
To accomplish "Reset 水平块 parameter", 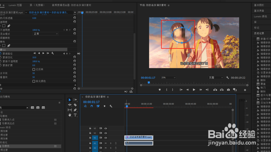I will (75, 73).
